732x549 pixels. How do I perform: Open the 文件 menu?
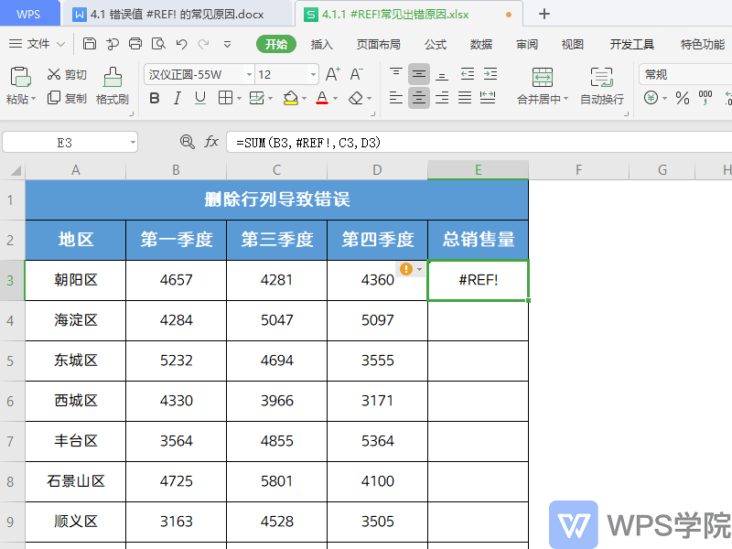pos(37,44)
